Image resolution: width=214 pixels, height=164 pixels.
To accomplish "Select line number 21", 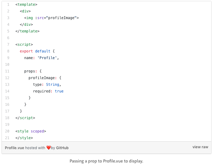I will (7, 138).
